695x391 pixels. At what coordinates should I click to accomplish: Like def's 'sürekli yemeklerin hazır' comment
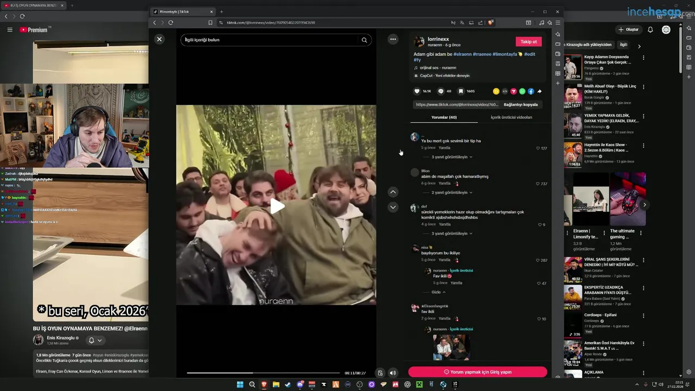click(540, 225)
